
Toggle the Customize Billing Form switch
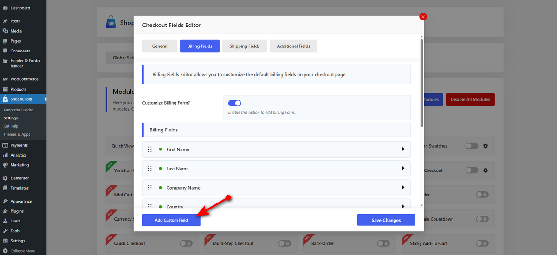point(235,103)
